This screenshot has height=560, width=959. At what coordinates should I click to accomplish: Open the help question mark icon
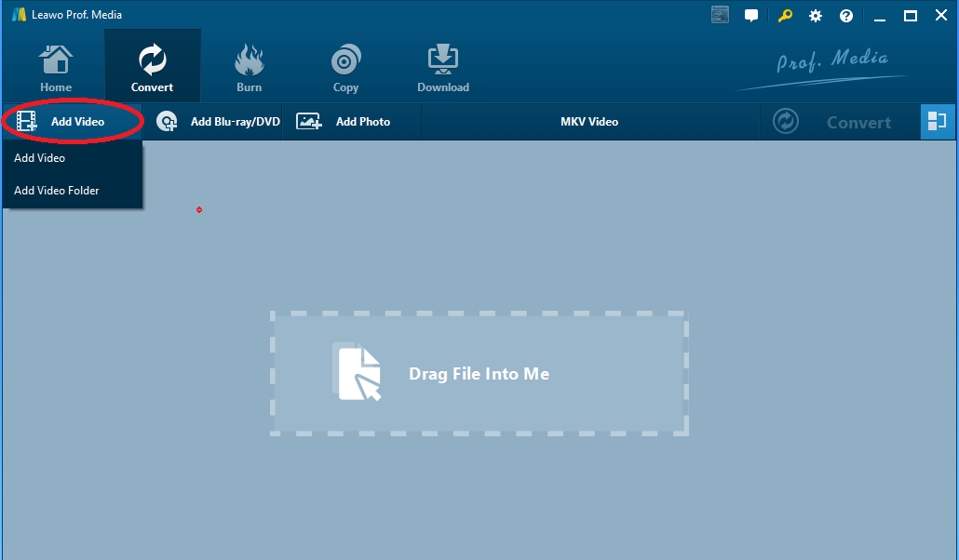845,16
